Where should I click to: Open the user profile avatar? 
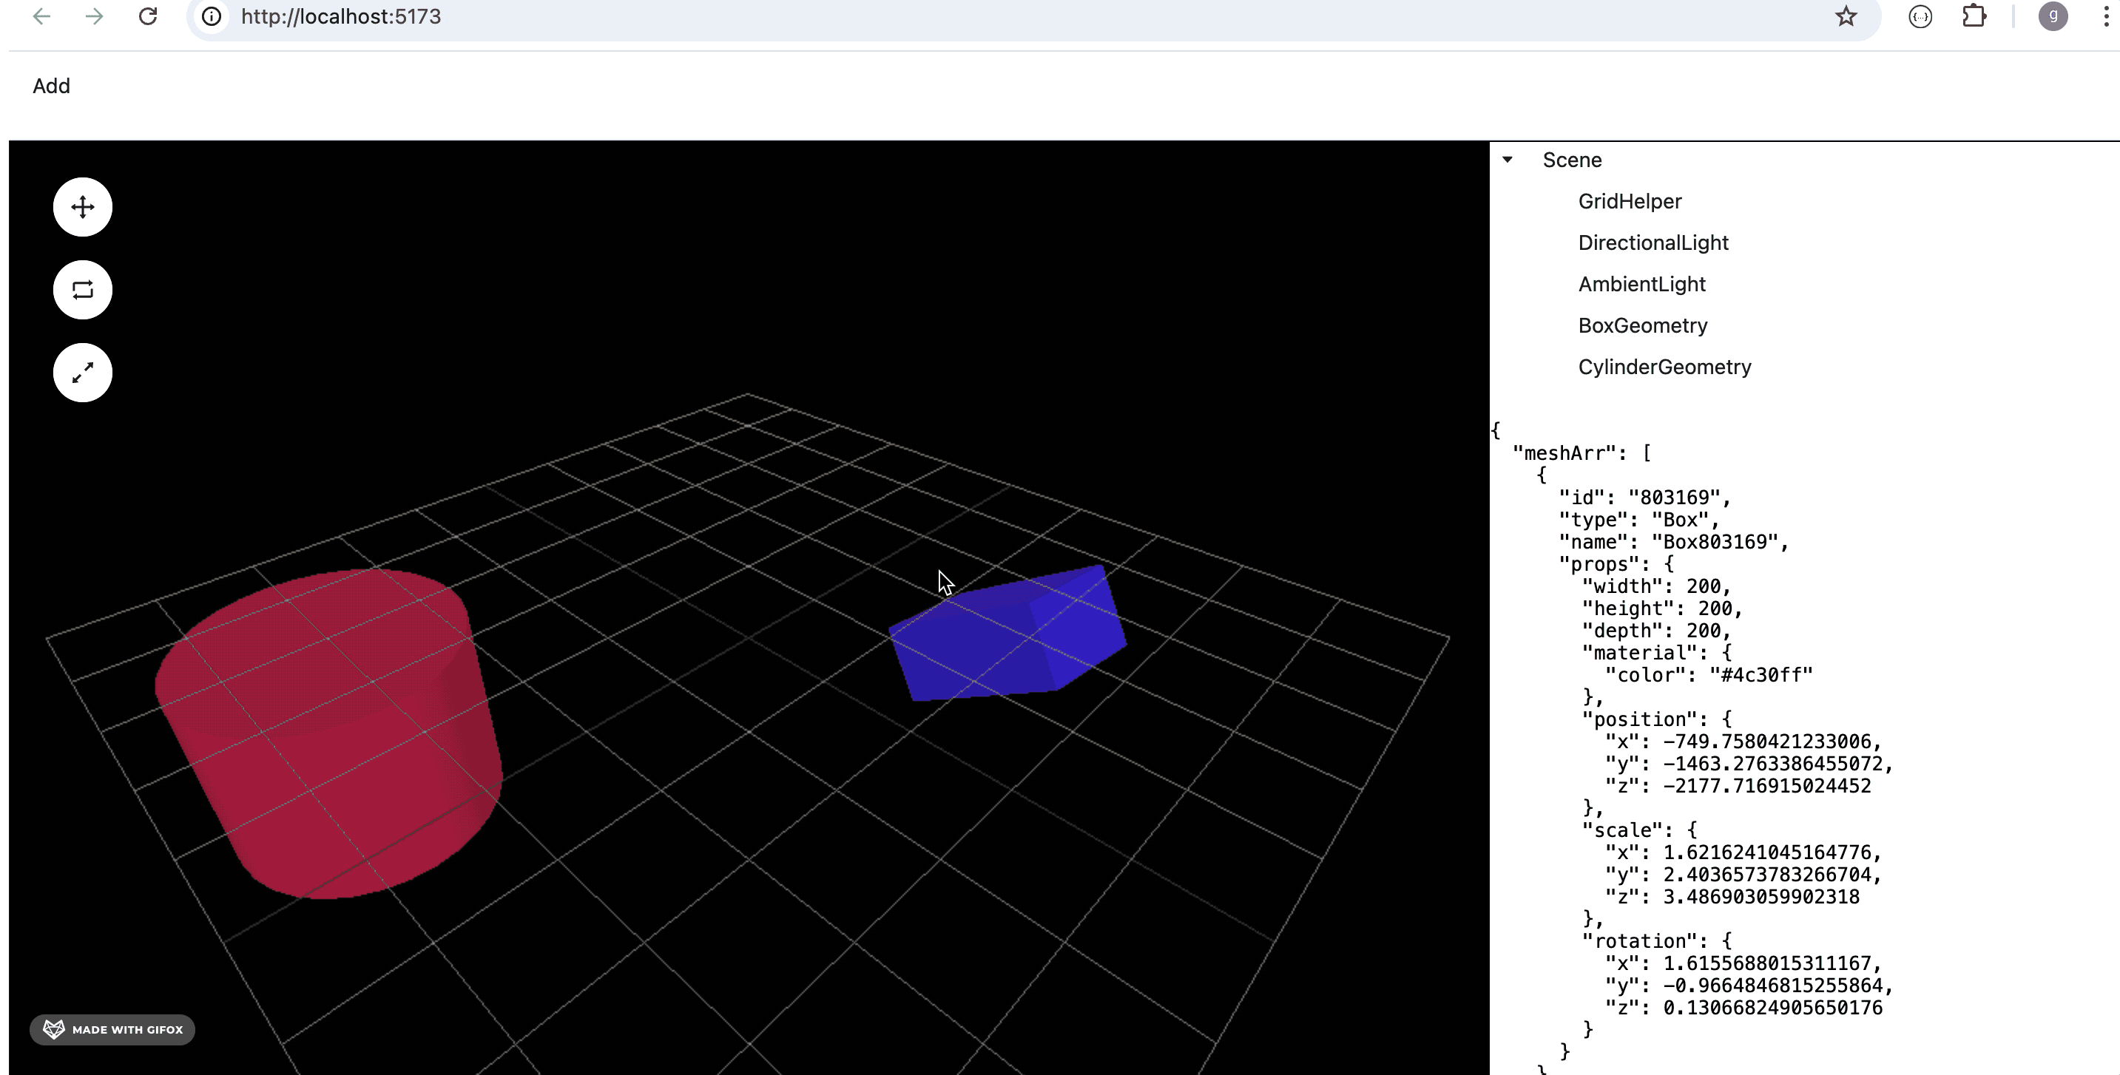(x=2053, y=16)
